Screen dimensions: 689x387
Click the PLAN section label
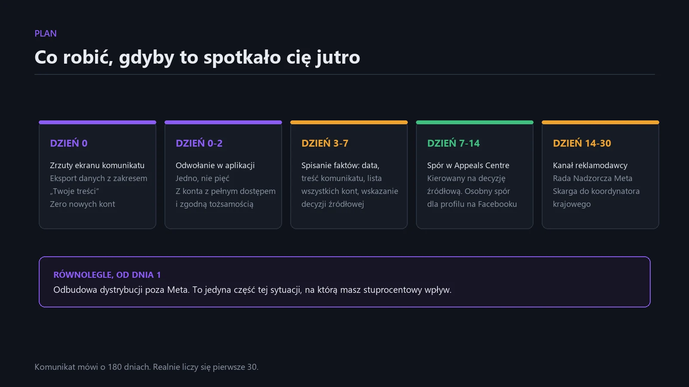click(x=46, y=34)
